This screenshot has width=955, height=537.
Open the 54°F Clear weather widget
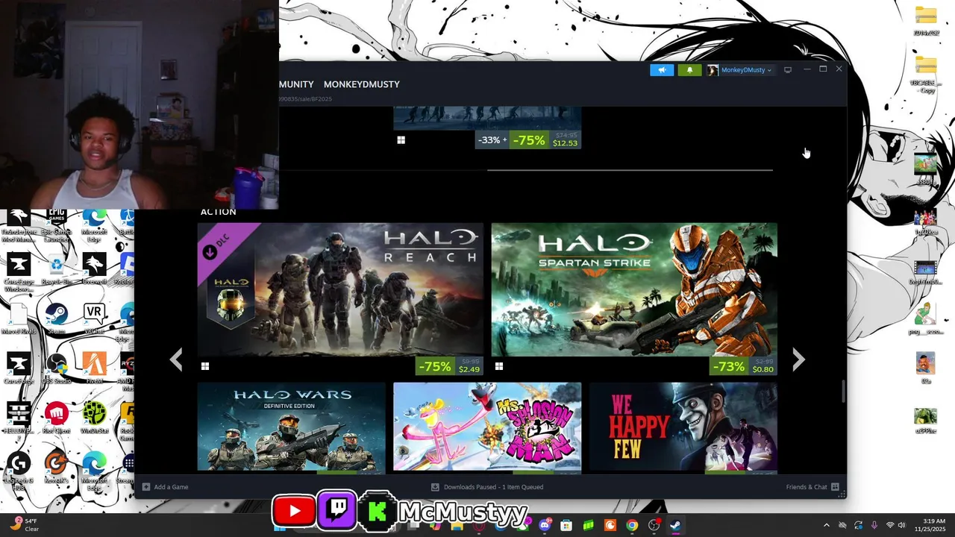tap(25, 525)
